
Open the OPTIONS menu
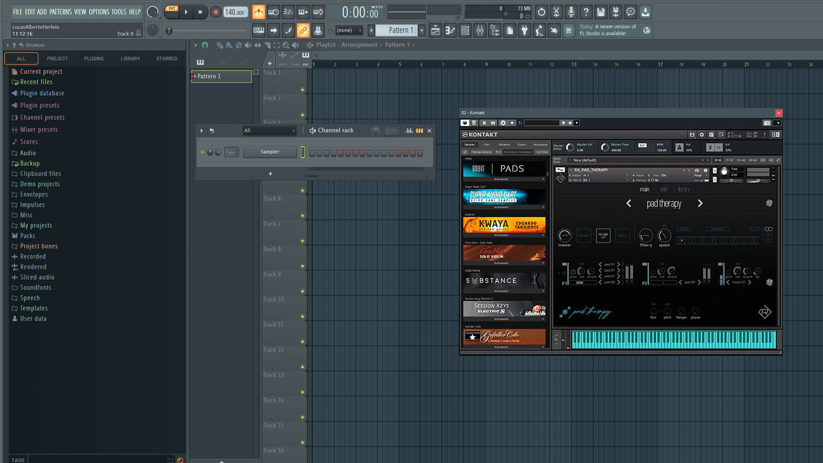click(x=99, y=11)
